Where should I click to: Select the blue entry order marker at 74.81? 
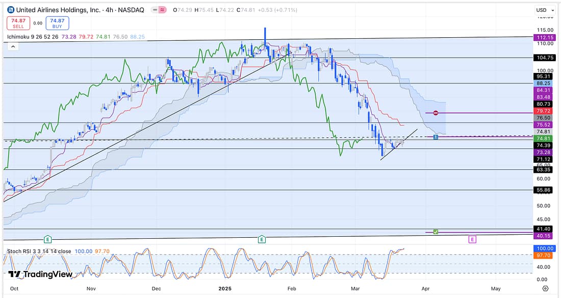[436, 137]
